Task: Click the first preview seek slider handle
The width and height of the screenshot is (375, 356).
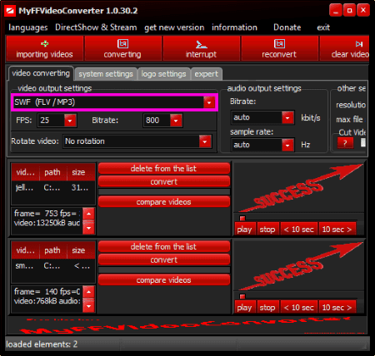Action: (x=242, y=218)
